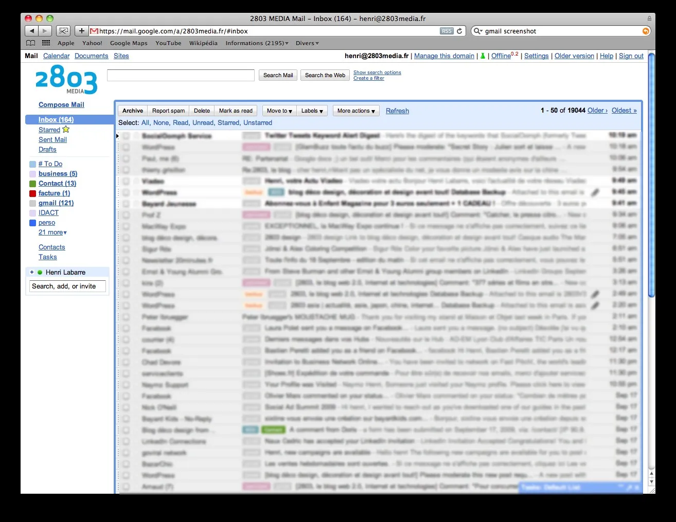Click the lock icon in the title bar
Screen dimensions: 676x522
pos(649,19)
